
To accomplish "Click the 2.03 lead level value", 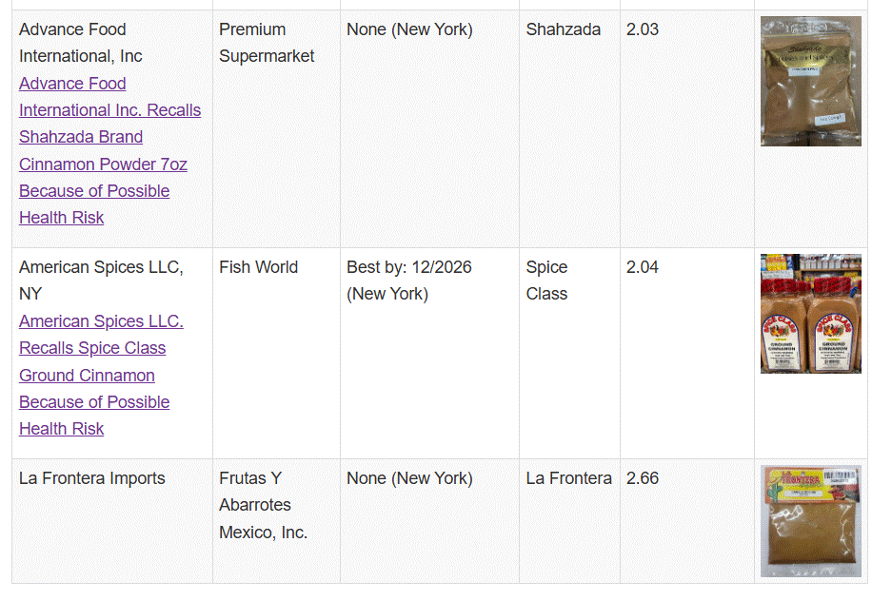I will click(642, 29).
